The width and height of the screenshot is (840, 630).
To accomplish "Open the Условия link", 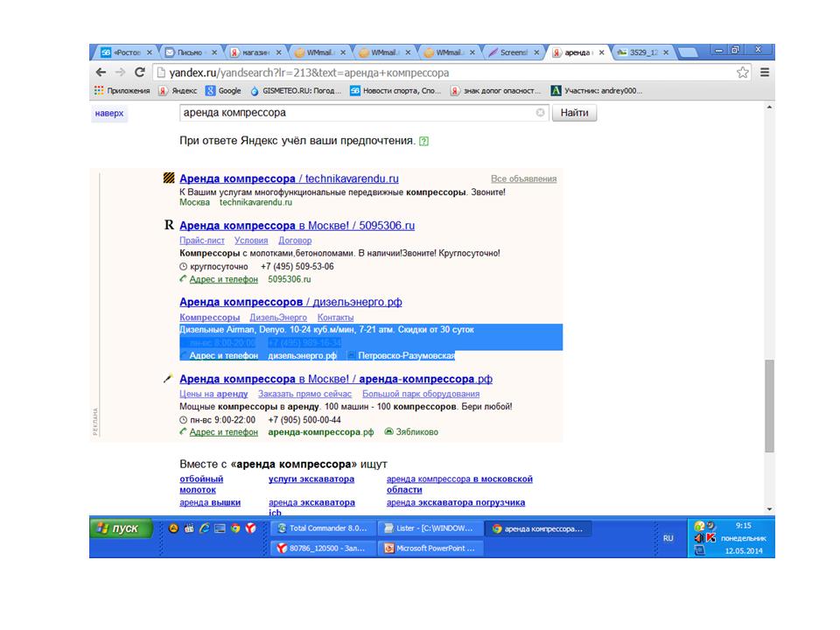I will pos(251,241).
